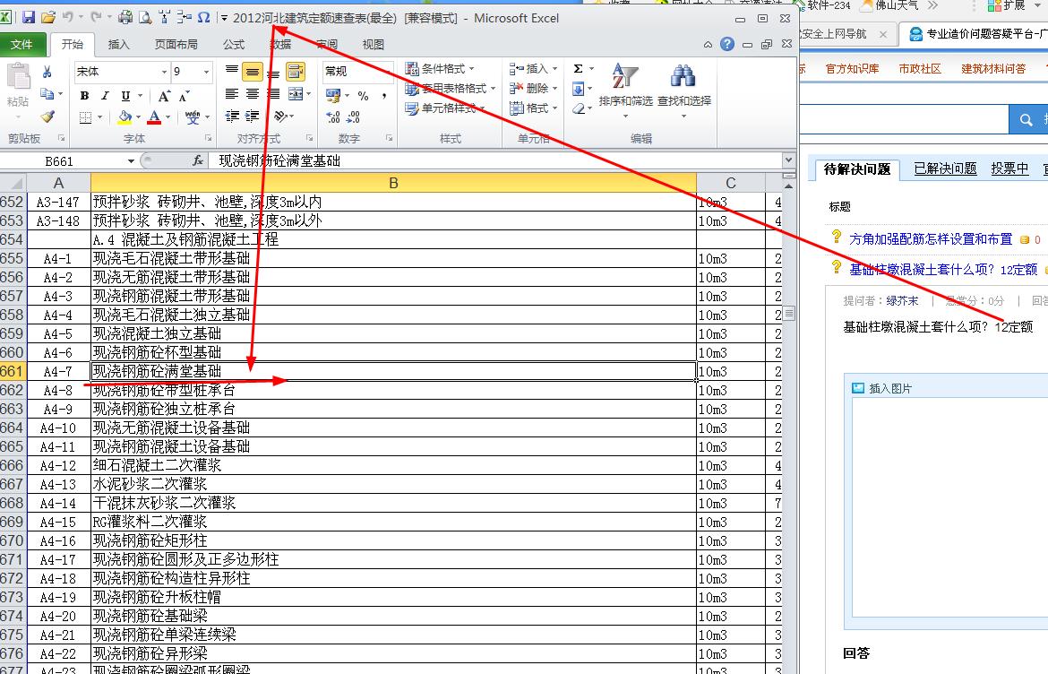This screenshot has width=1048, height=674.
Task: Open the borders dropdown arrow in font group
Action: (x=100, y=117)
